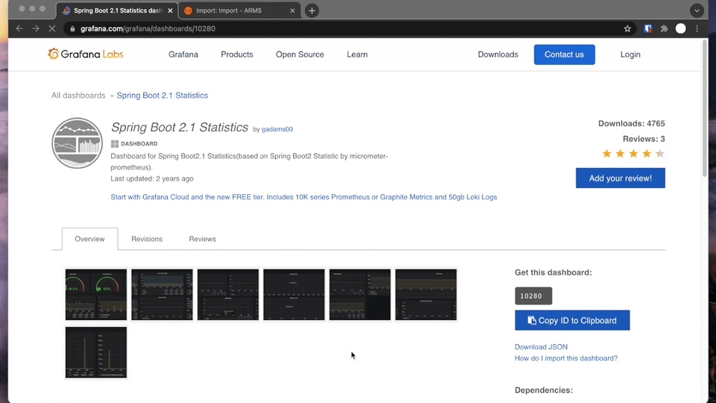The image size is (716, 403).
Task: Go to Downloads page
Action: pos(497,54)
